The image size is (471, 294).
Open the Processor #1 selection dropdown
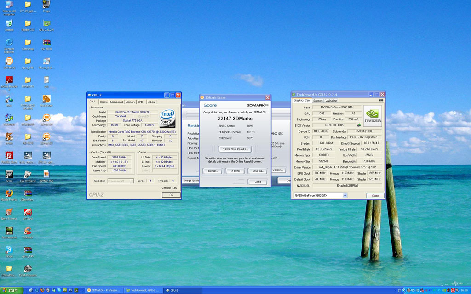pyautogui.click(x=121, y=181)
